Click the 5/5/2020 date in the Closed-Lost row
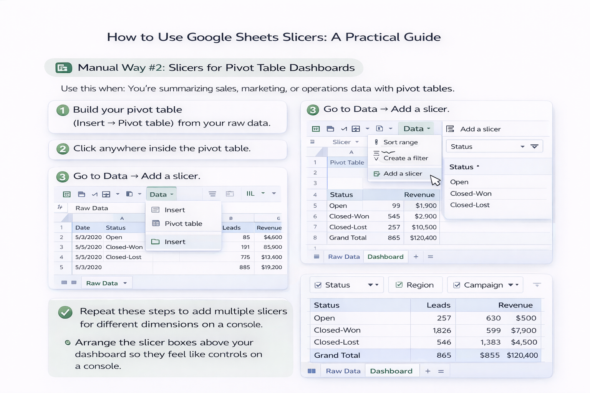Image resolution: width=590 pixels, height=393 pixels. pos(88,257)
